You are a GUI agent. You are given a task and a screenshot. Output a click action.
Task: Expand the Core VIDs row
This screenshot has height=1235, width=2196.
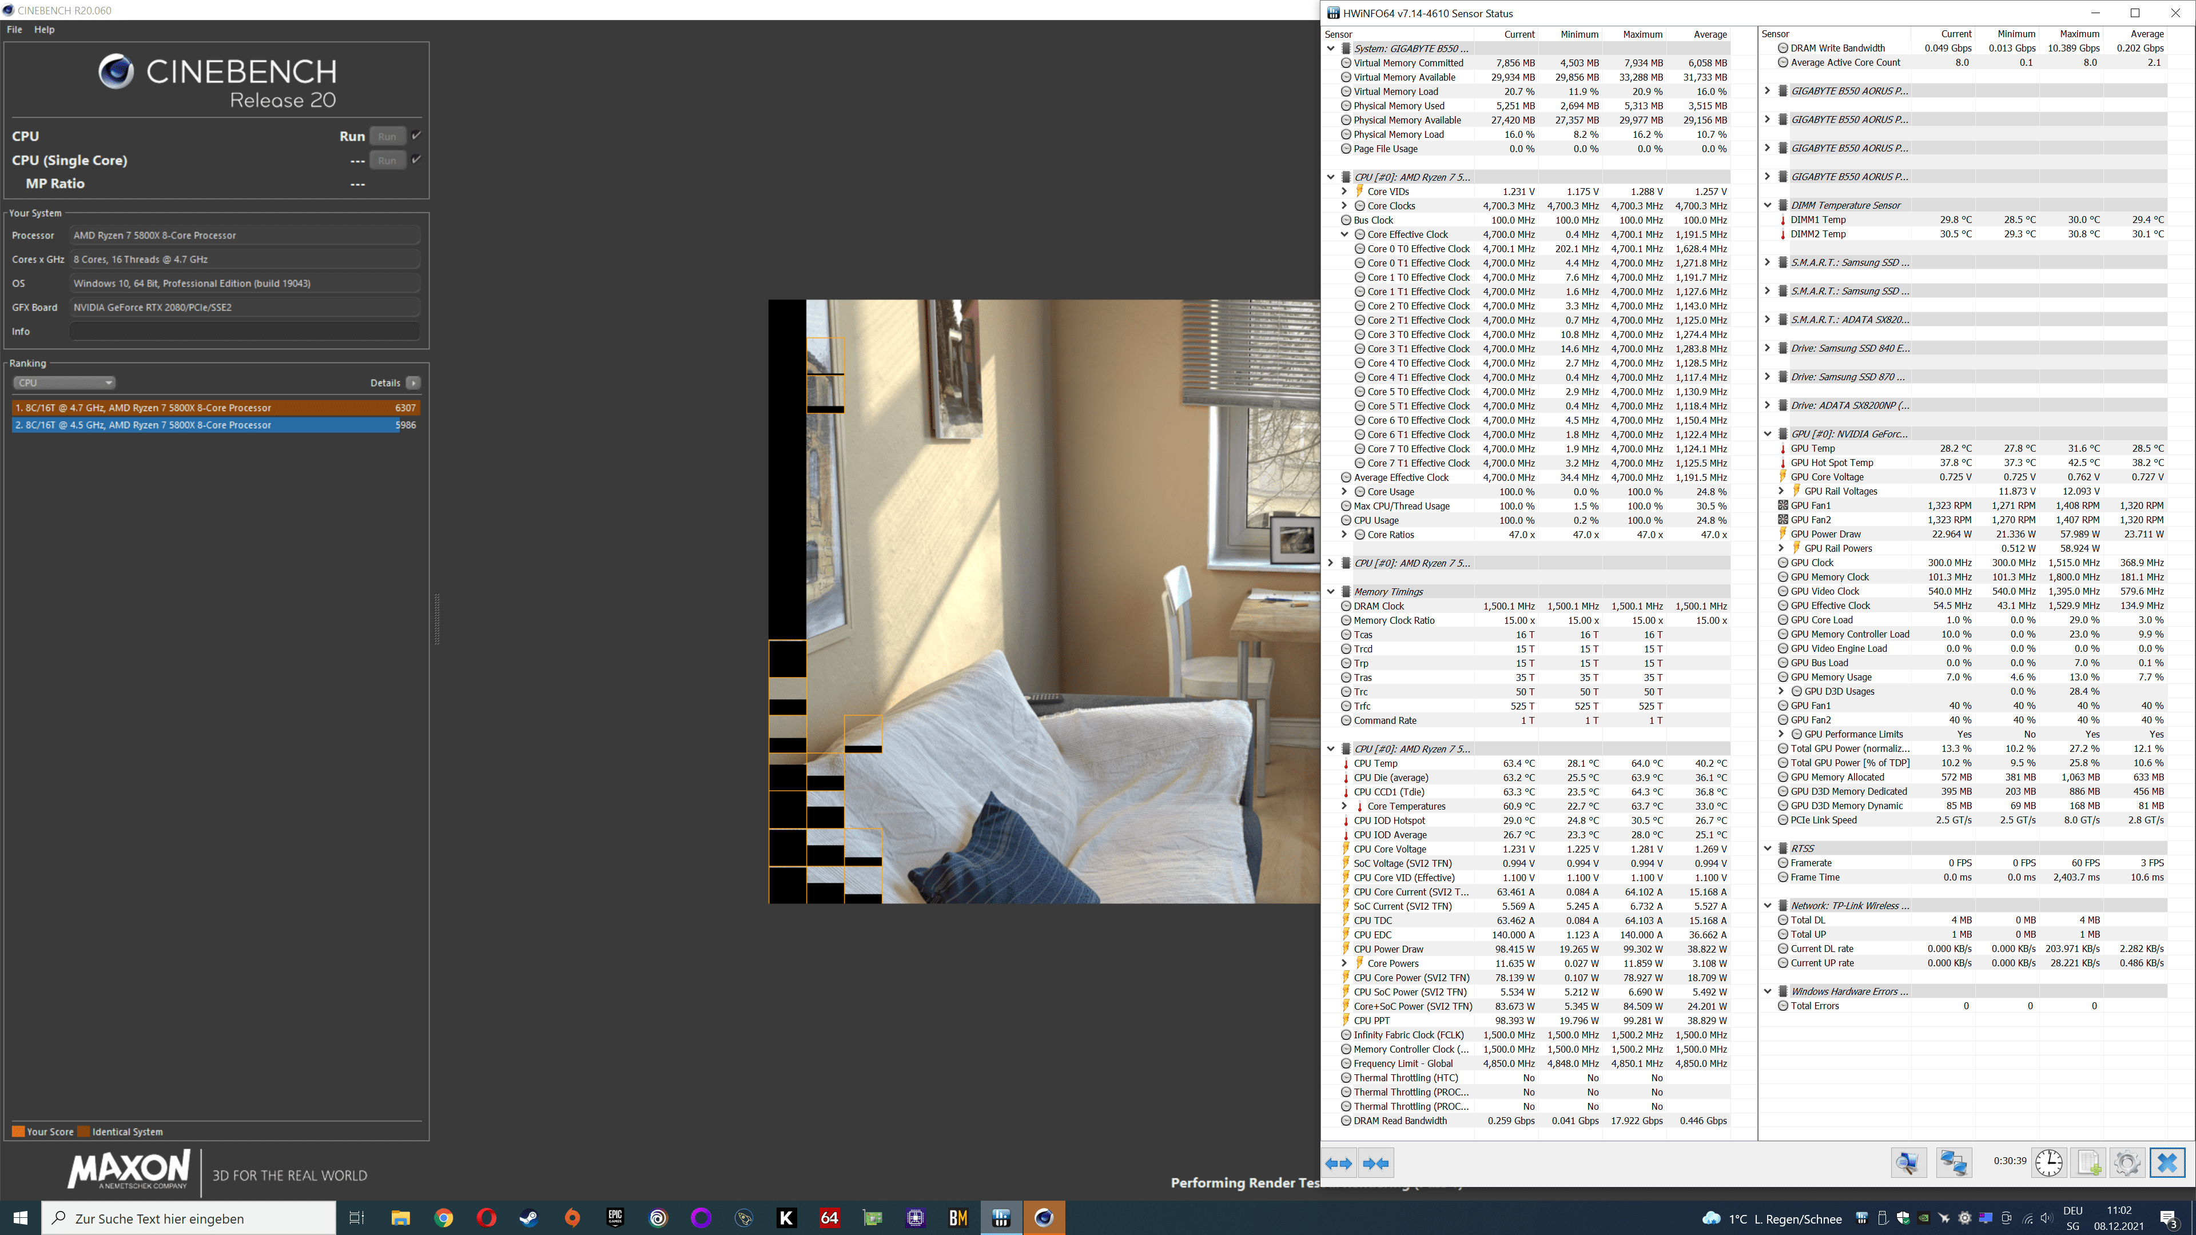tap(1344, 192)
